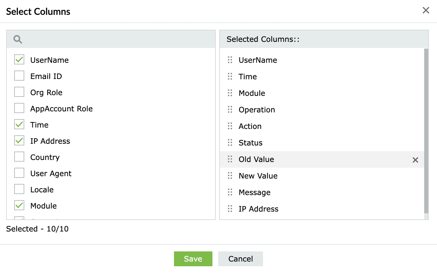Click the selected columns scrollbar
437x273 pixels.
[x=426, y=132]
